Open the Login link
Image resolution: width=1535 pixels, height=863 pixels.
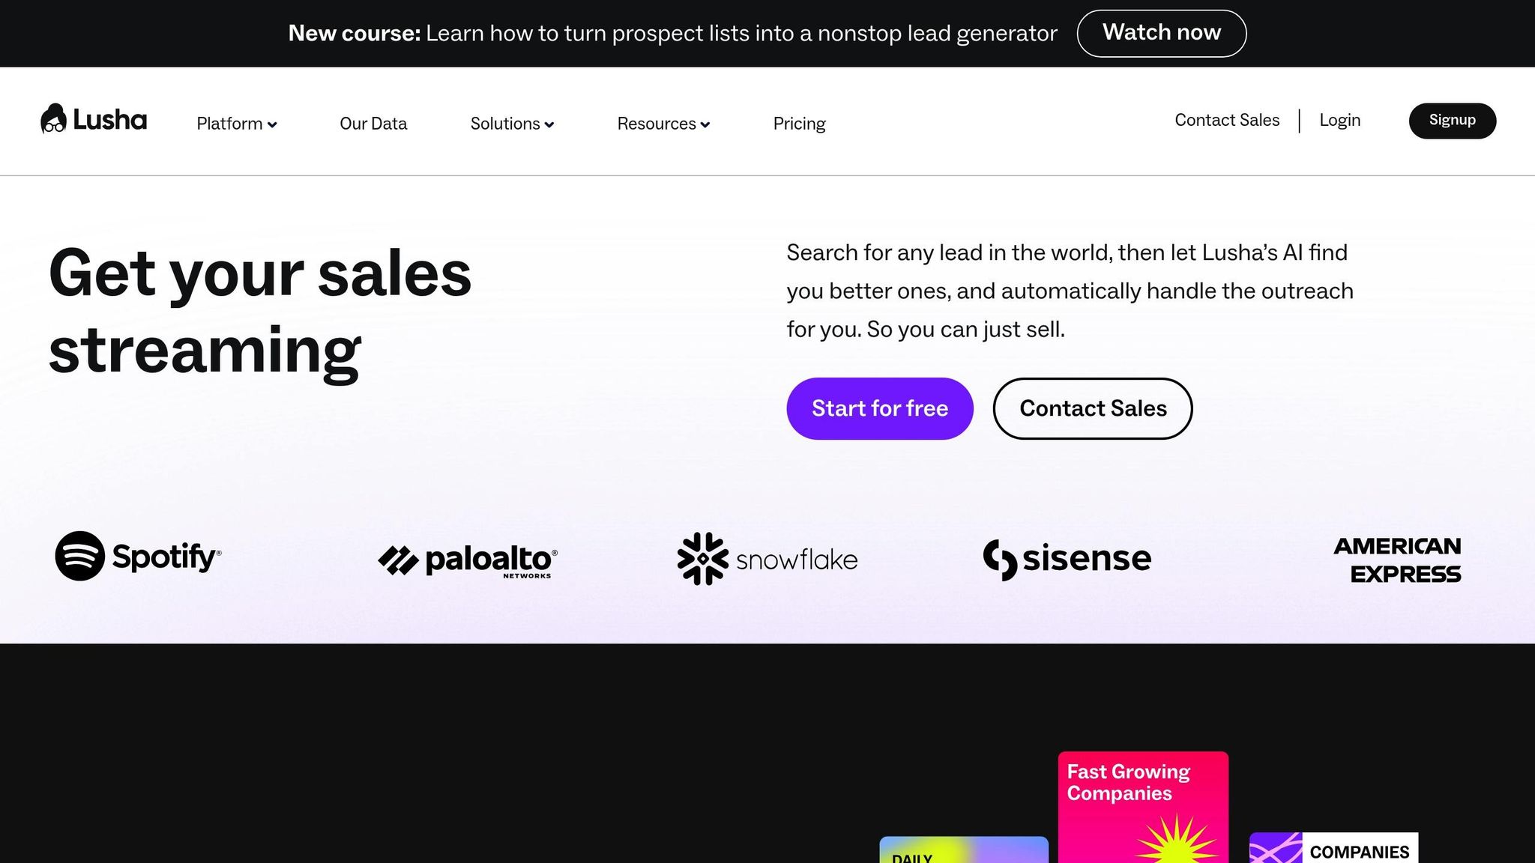[1339, 121]
